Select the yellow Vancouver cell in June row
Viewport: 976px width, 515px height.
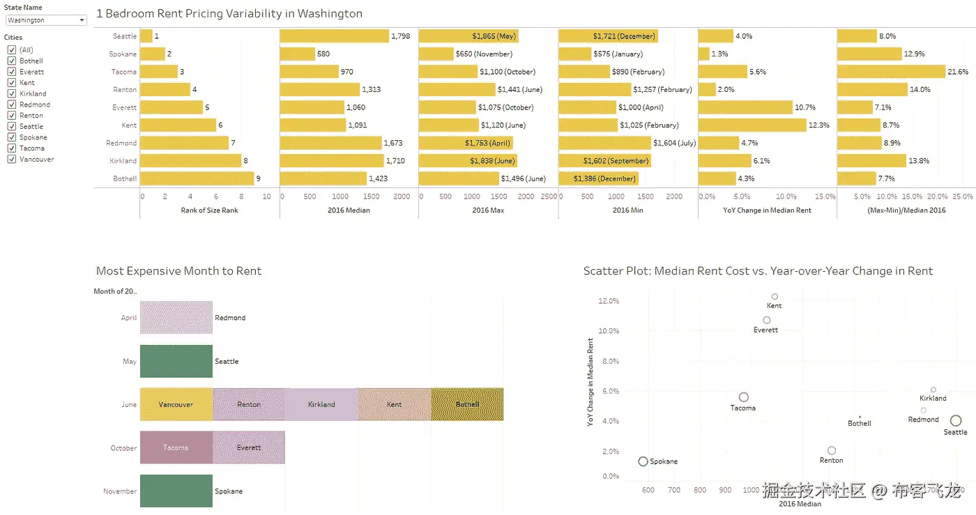click(x=176, y=404)
